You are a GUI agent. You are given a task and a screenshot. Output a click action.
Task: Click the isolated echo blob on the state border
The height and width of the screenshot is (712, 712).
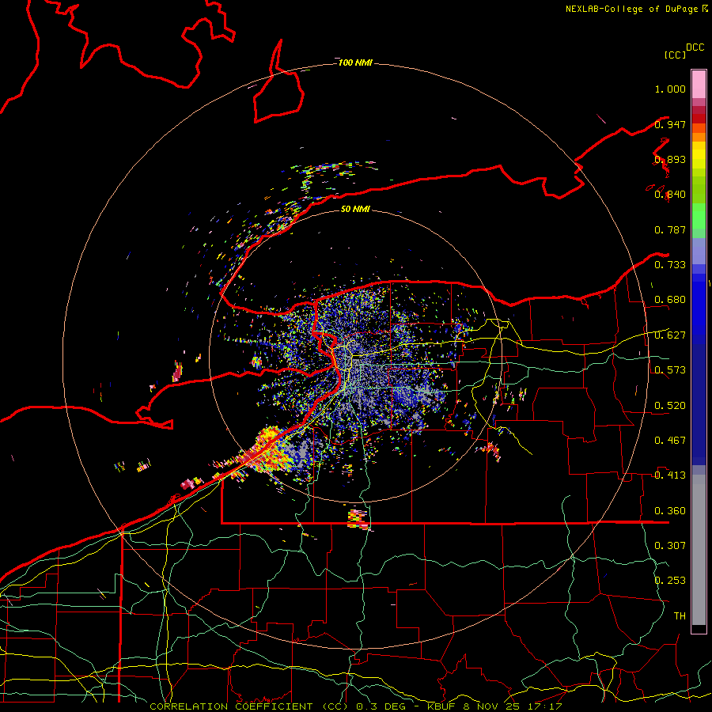pyautogui.click(x=358, y=520)
